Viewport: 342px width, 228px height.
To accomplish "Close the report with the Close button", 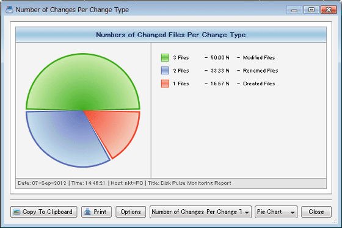I will 316,212.
